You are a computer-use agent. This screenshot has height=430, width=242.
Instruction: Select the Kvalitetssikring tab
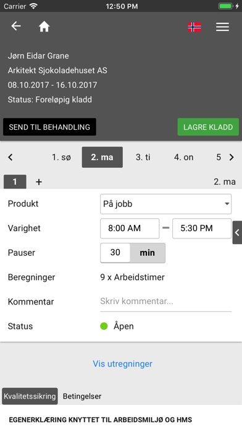[x=30, y=396]
